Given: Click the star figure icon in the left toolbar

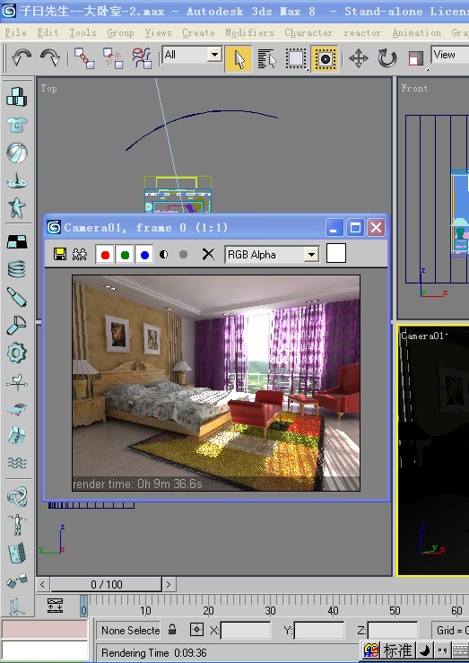Looking at the screenshot, I should pyautogui.click(x=17, y=207).
